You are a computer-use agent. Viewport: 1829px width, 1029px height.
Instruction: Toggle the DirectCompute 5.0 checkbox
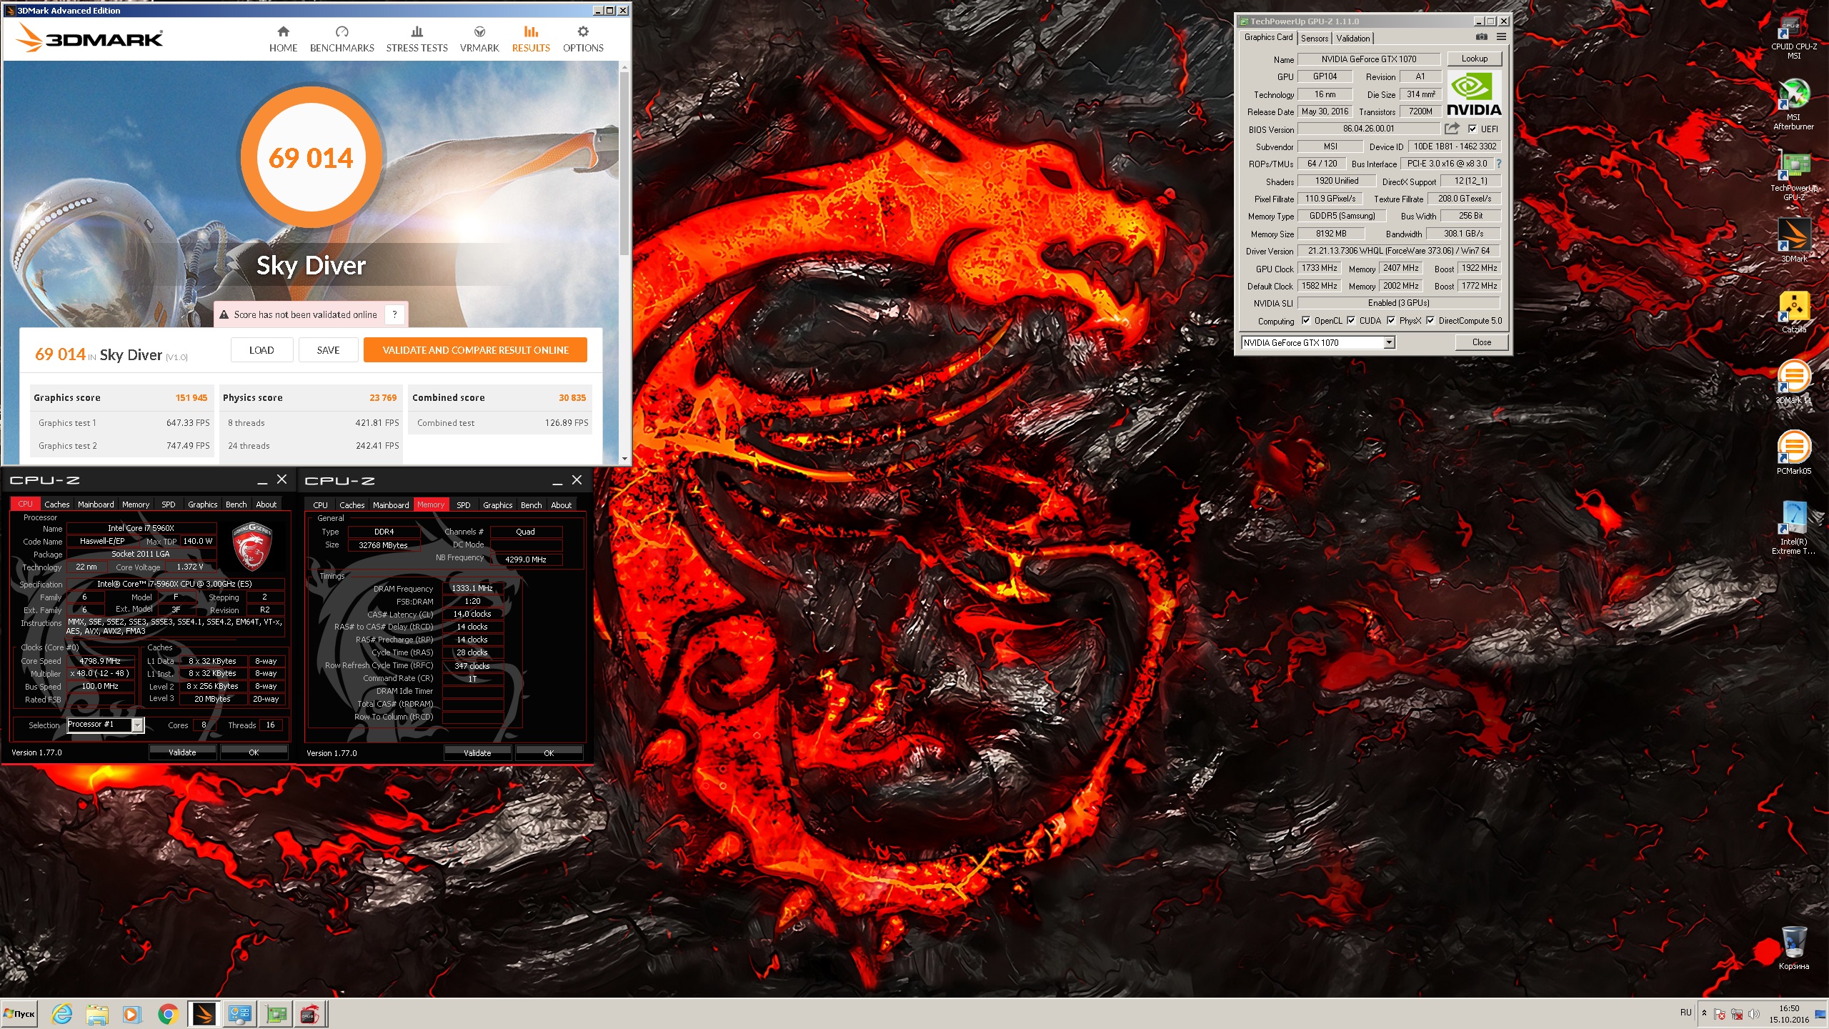point(1430,321)
